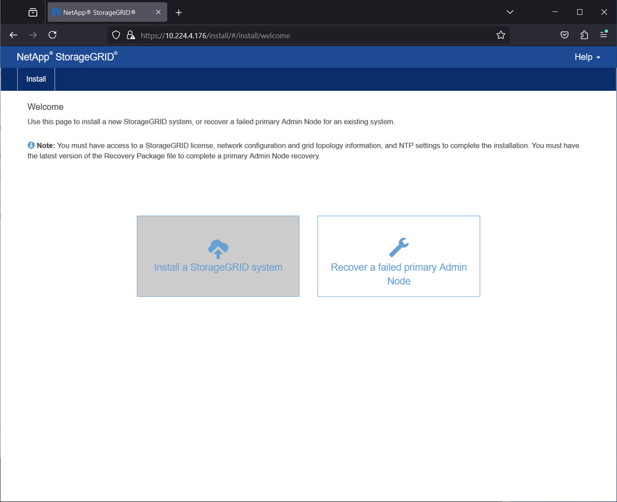Viewport: 617px width, 502px height.
Task: Click the blue info Note icon
Action: click(31, 145)
